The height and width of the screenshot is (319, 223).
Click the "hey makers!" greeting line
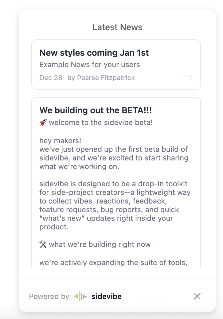point(60,141)
